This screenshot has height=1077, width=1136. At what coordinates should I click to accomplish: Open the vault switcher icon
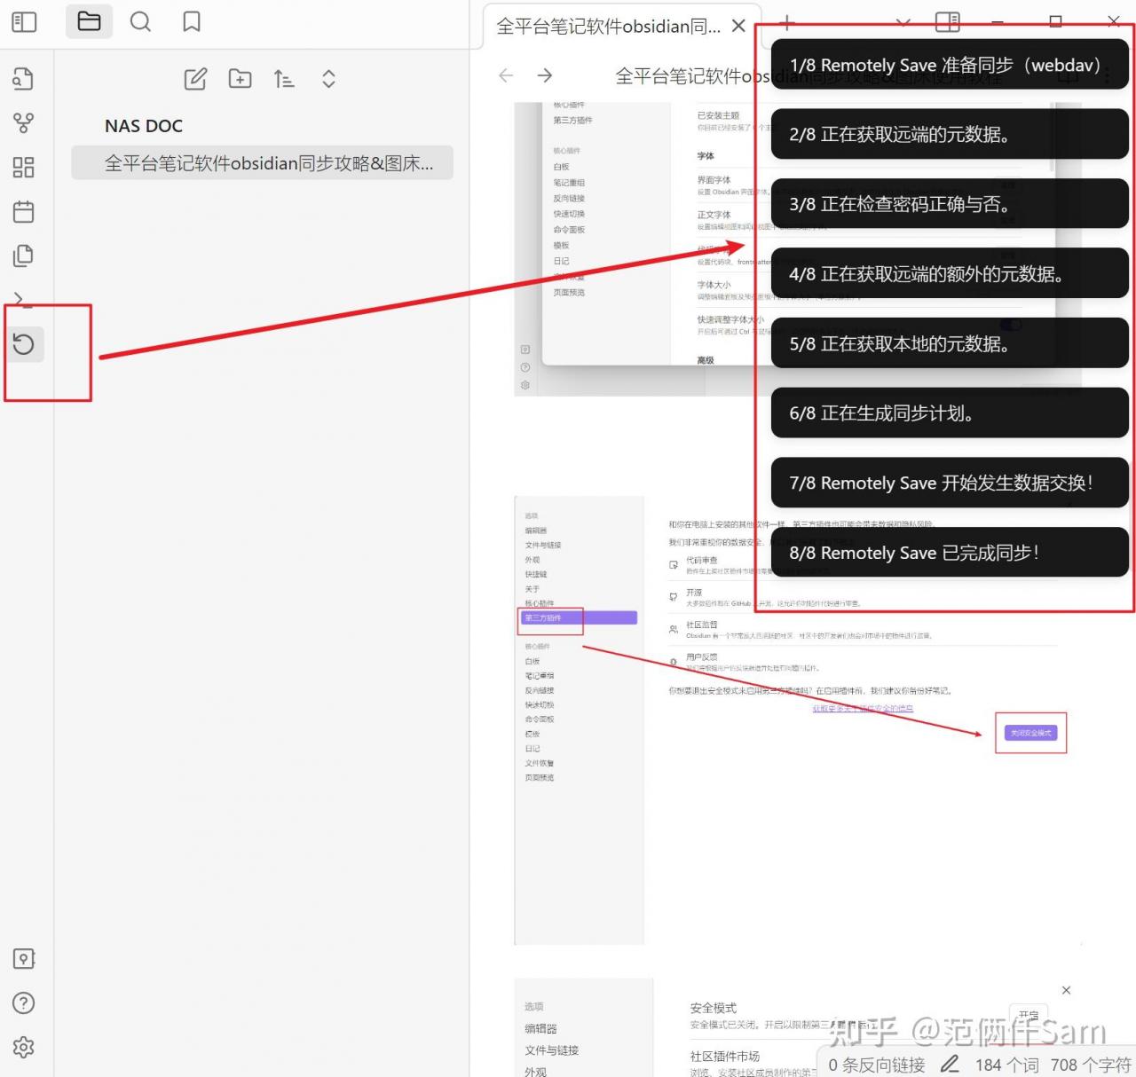pos(24,959)
